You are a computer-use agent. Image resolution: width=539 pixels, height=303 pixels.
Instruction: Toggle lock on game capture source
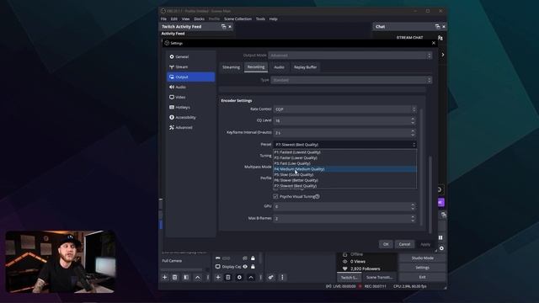coord(253,258)
